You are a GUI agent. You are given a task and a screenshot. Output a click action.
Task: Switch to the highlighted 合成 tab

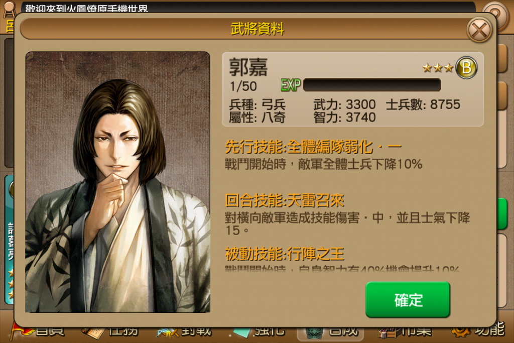[330, 333]
